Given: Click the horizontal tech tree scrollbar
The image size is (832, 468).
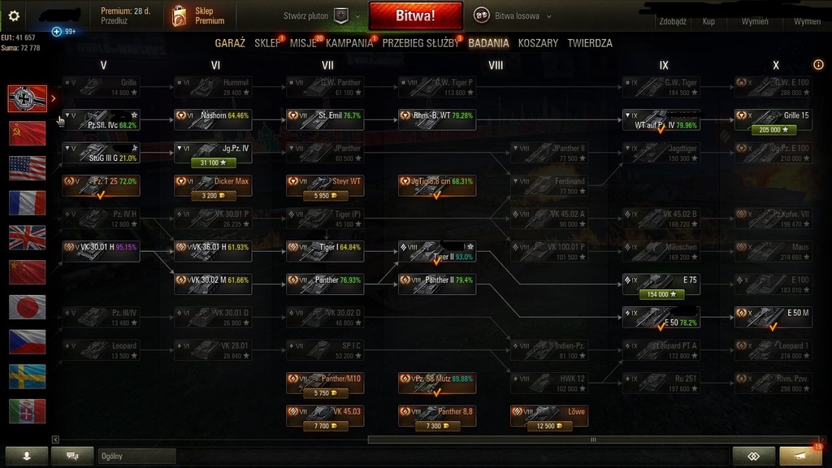Looking at the screenshot, I should (593, 440).
